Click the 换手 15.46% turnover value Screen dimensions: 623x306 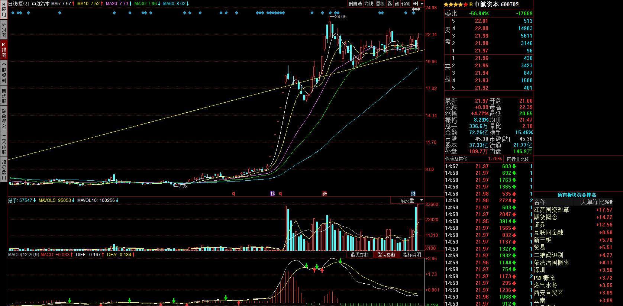point(524,133)
